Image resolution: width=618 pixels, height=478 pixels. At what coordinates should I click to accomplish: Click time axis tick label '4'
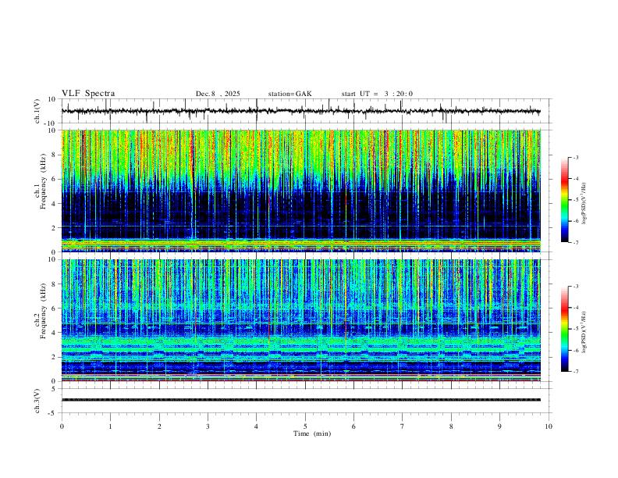coord(256,426)
